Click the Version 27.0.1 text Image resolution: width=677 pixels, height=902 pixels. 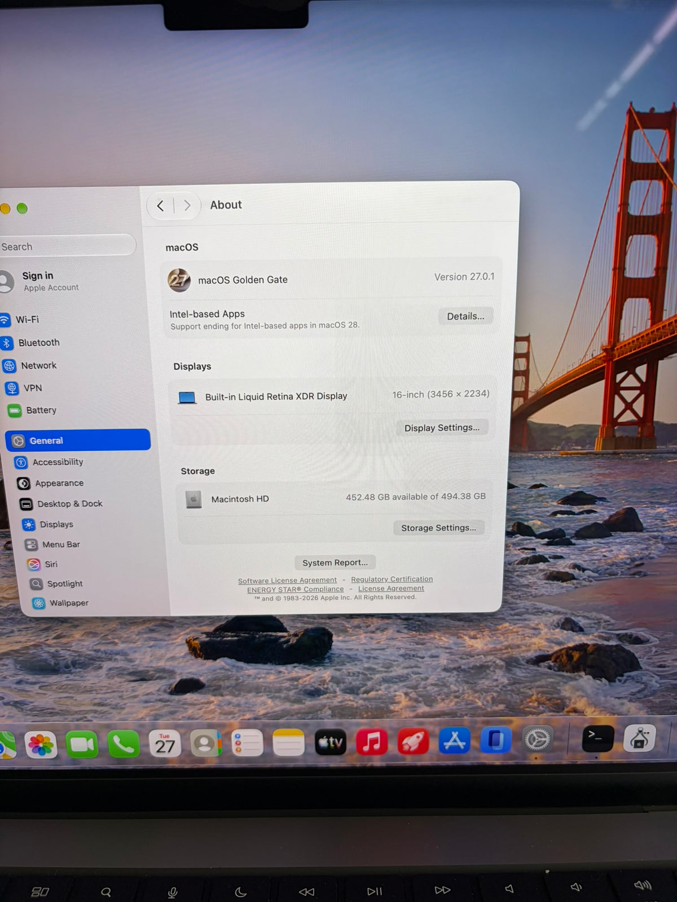[x=464, y=277]
